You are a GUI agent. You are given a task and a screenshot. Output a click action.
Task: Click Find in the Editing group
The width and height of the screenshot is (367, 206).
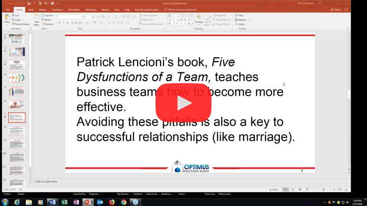tap(240, 15)
